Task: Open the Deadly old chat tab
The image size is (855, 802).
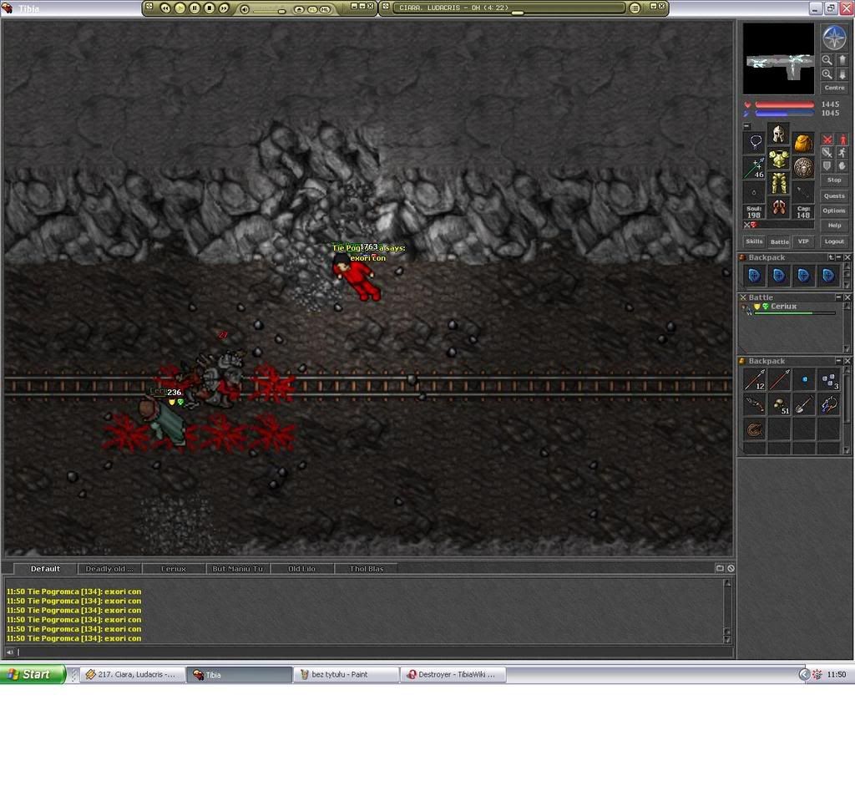Action: coord(109,568)
